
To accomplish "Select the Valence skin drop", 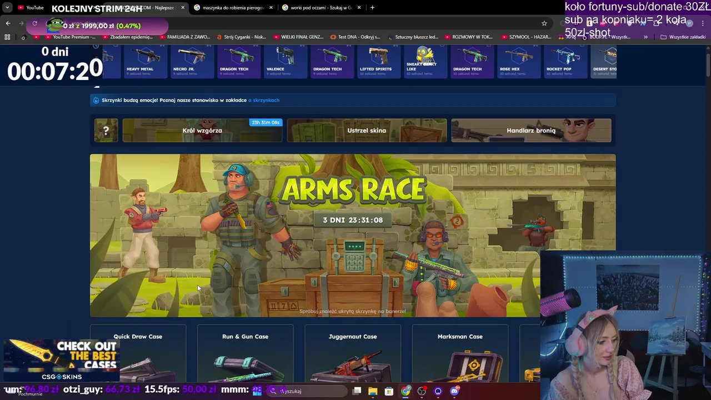I will point(284,62).
